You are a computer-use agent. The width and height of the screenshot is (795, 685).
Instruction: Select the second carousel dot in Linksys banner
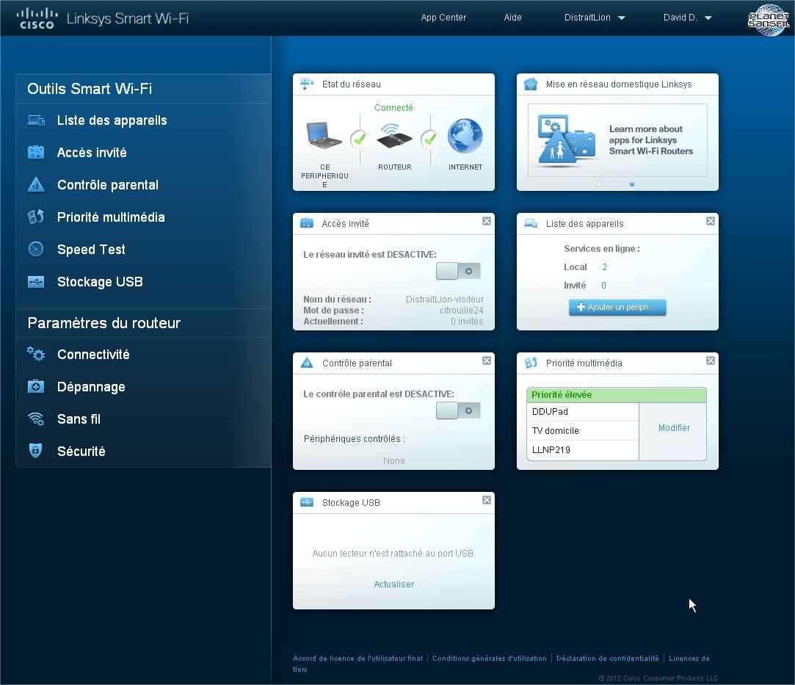tap(615, 184)
